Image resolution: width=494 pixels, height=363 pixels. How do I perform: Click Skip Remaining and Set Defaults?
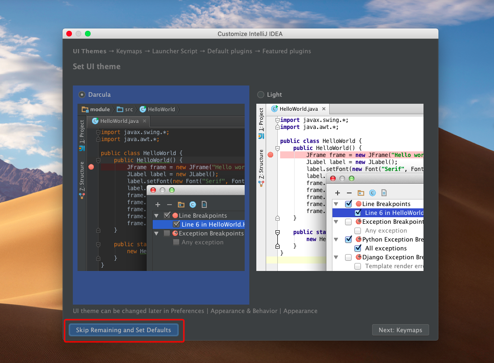click(124, 330)
